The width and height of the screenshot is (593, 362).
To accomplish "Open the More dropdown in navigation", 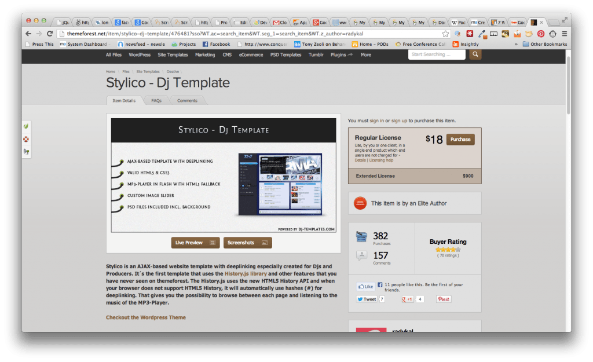I will (366, 55).
